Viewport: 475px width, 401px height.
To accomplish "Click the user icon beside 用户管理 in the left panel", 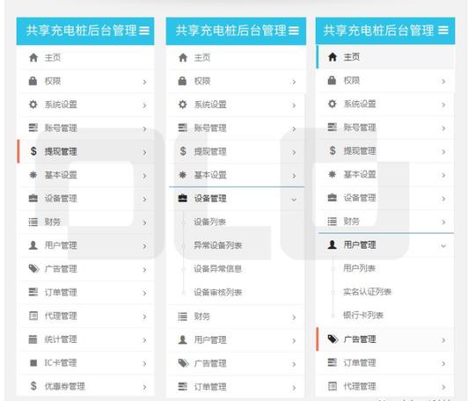I will 33,245.
